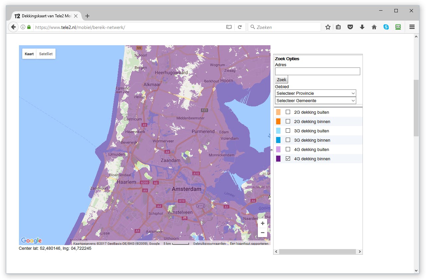
Task: Open the Pocket icon in toolbar
Action: coord(350,27)
